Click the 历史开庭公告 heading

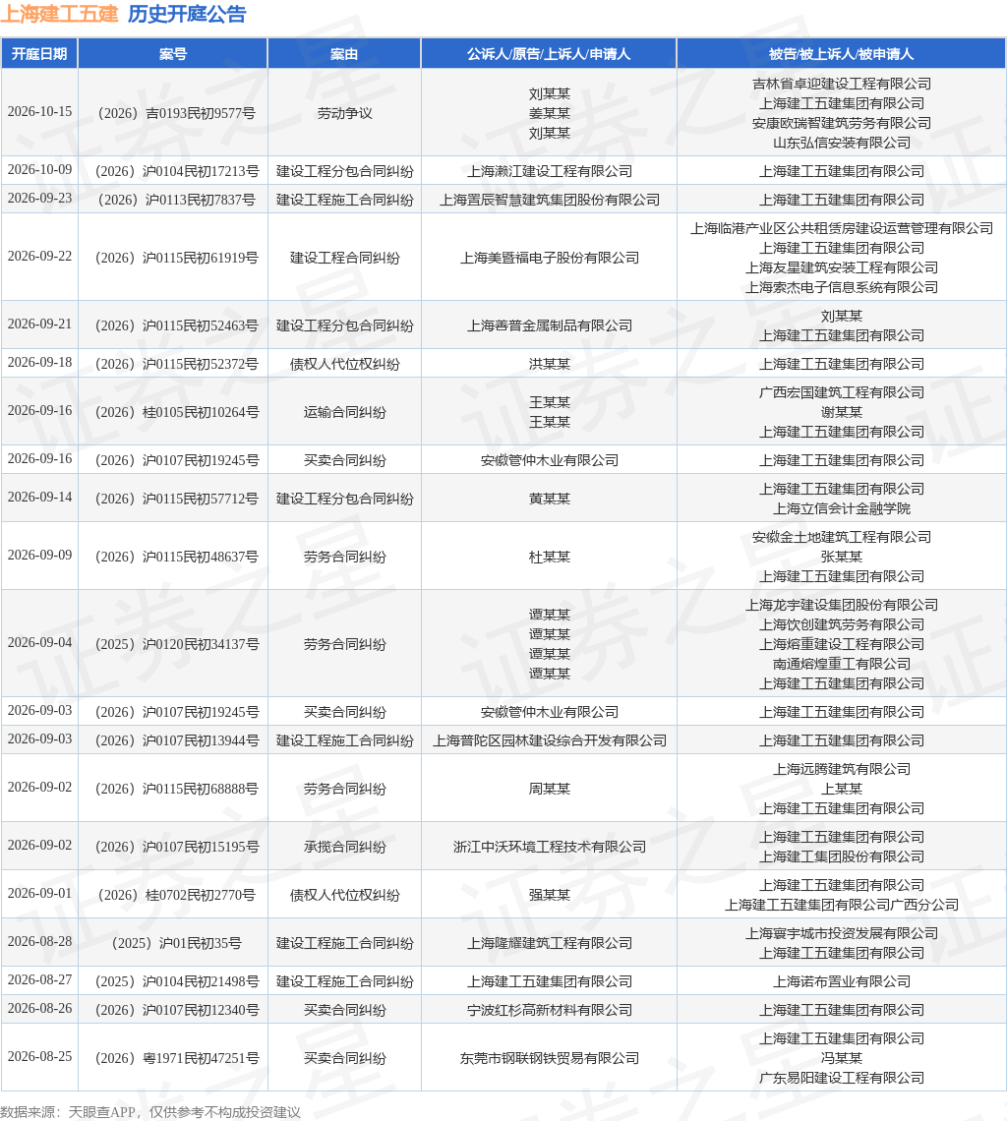click(187, 15)
